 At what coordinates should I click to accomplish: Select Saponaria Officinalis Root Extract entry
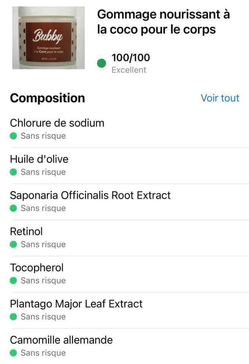(90, 195)
